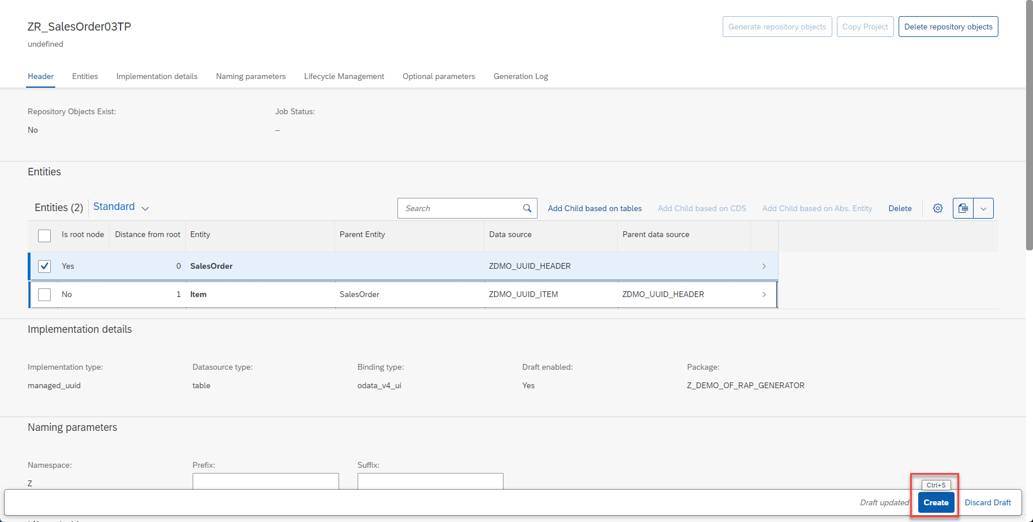Click Add Child based on Abs. Entity
The image size is (1033, 522).
click(x=817, y=208)
